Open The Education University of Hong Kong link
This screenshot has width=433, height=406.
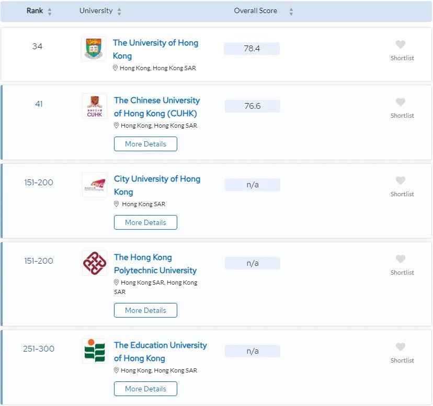coord(161,351)
